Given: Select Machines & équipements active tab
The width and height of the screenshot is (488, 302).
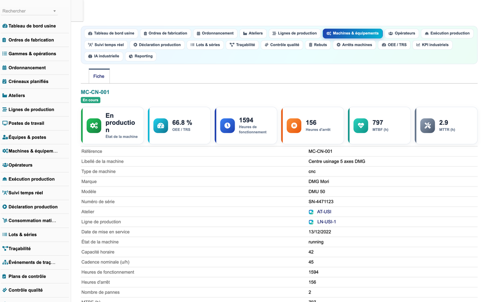Looking at the screenshot, I should (x=353, y=33).
